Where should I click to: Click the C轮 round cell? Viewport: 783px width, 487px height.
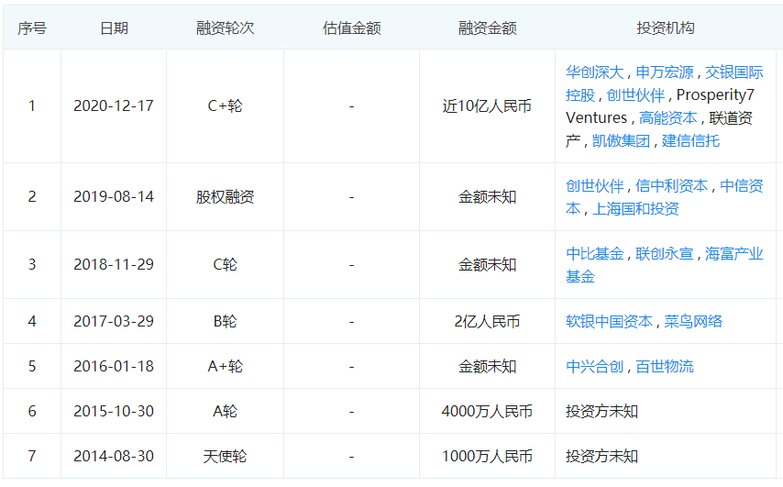pos(226,265)
